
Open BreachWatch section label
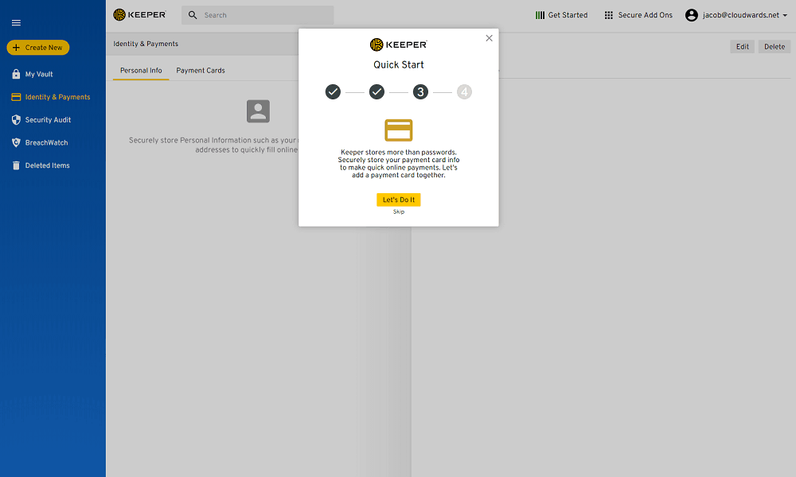point(47,142)
